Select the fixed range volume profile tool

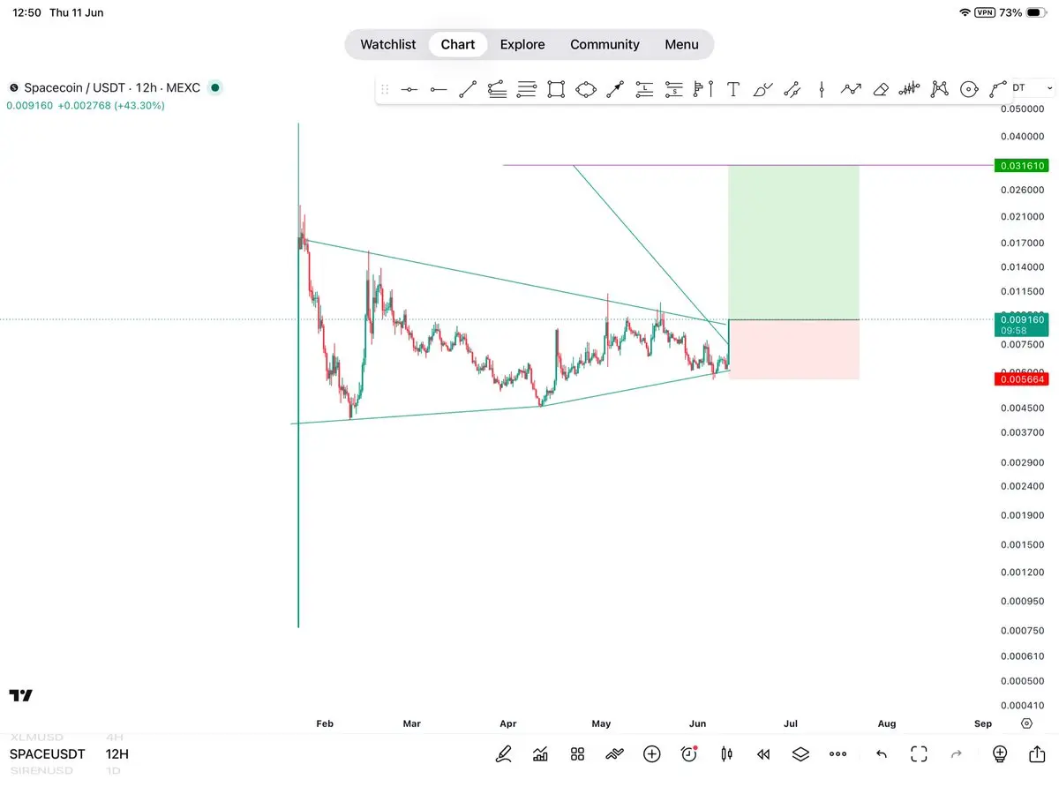(703, 89)
